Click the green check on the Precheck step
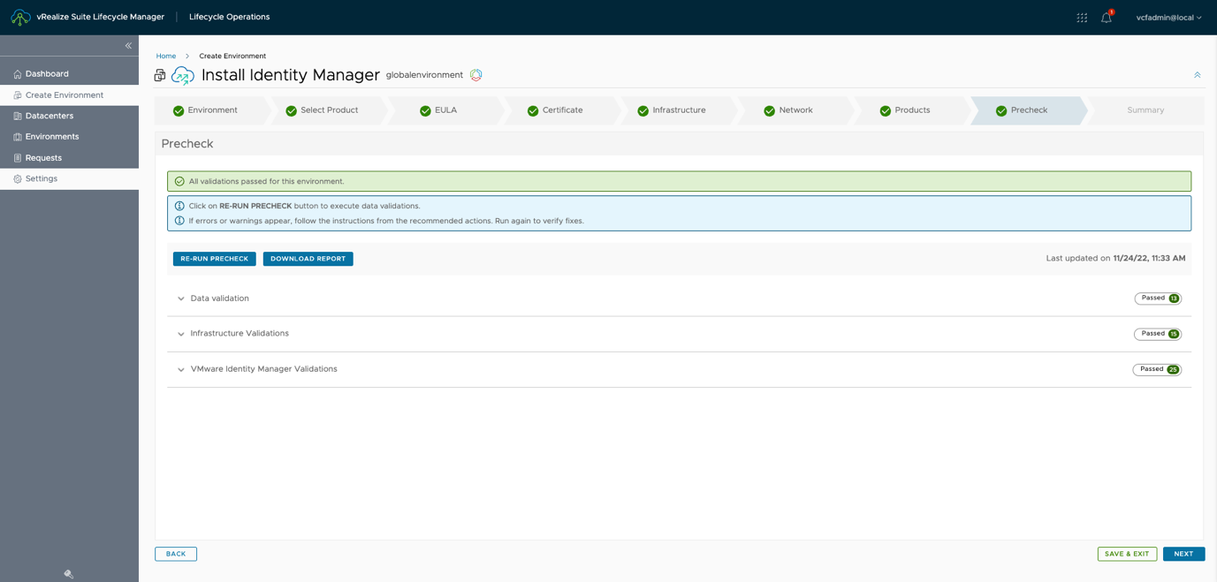The height and width of the screenshot is (582, 1217). [1001, 111]
